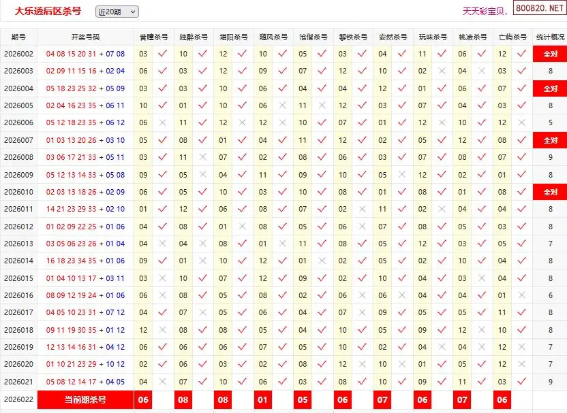Click the gray cross in row 2026006 under 昔瞳杀号
This screenshot has width=567, height=413.
[162, 123]
